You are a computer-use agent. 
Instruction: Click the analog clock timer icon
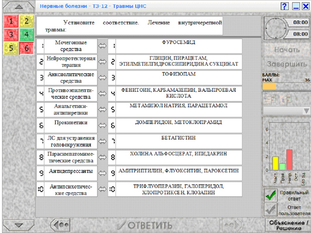(x=276, y=28)
